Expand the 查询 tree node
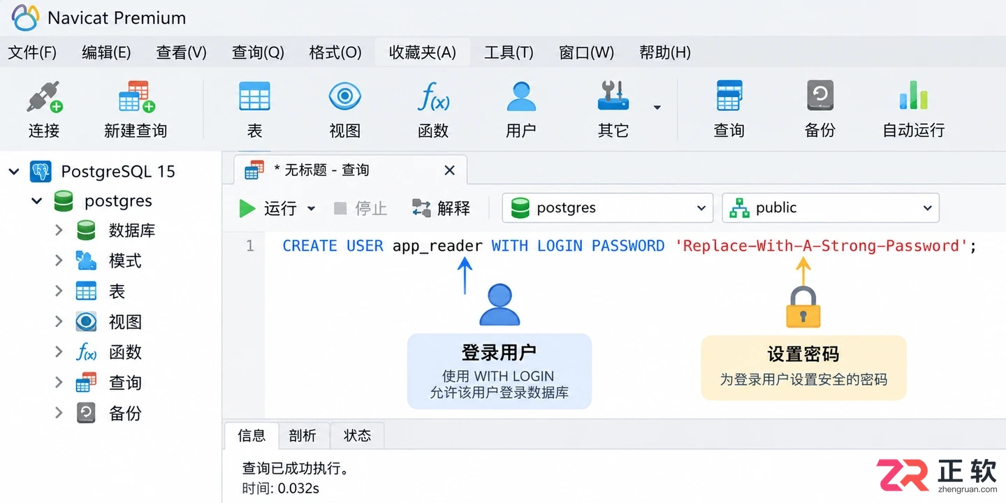Image resolution: width=1006 pixels, height=503 pixels. coord(59,383)
